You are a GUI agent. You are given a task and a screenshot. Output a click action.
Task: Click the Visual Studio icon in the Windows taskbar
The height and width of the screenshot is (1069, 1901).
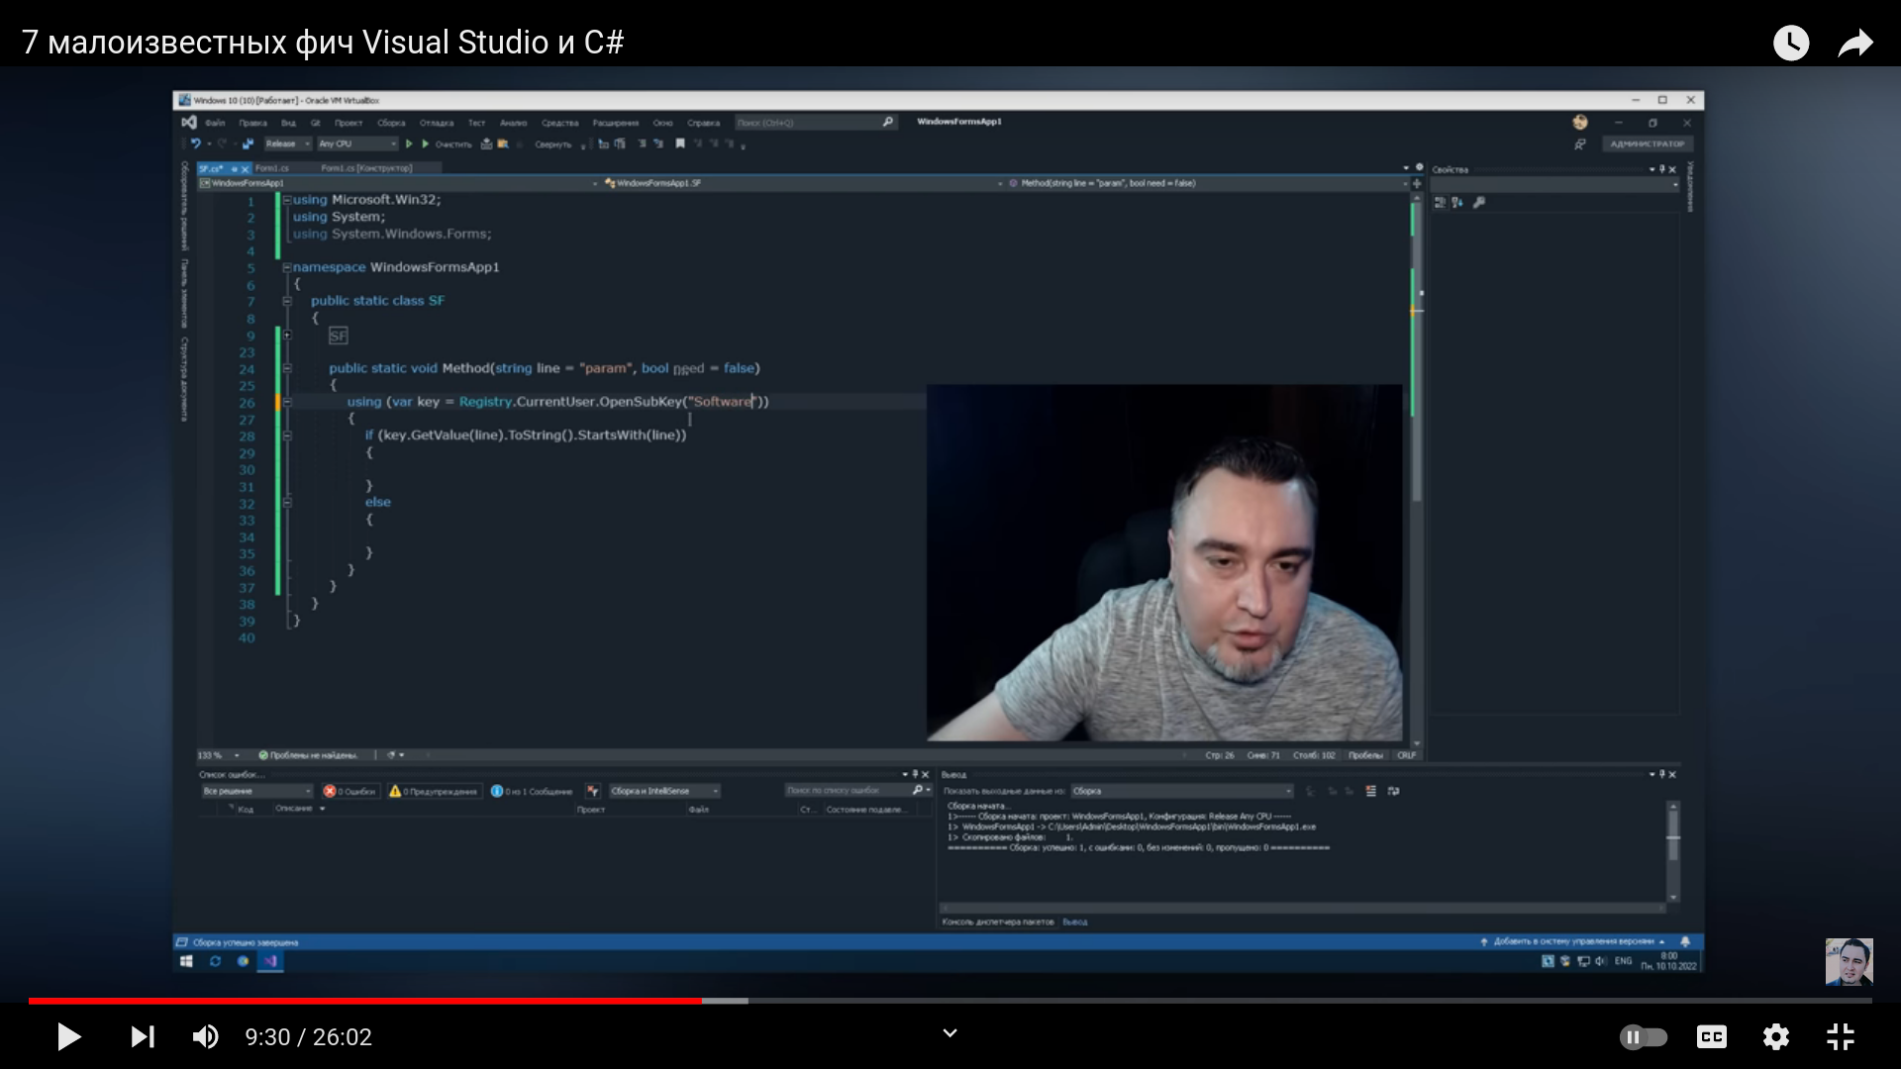pos(270,961)
